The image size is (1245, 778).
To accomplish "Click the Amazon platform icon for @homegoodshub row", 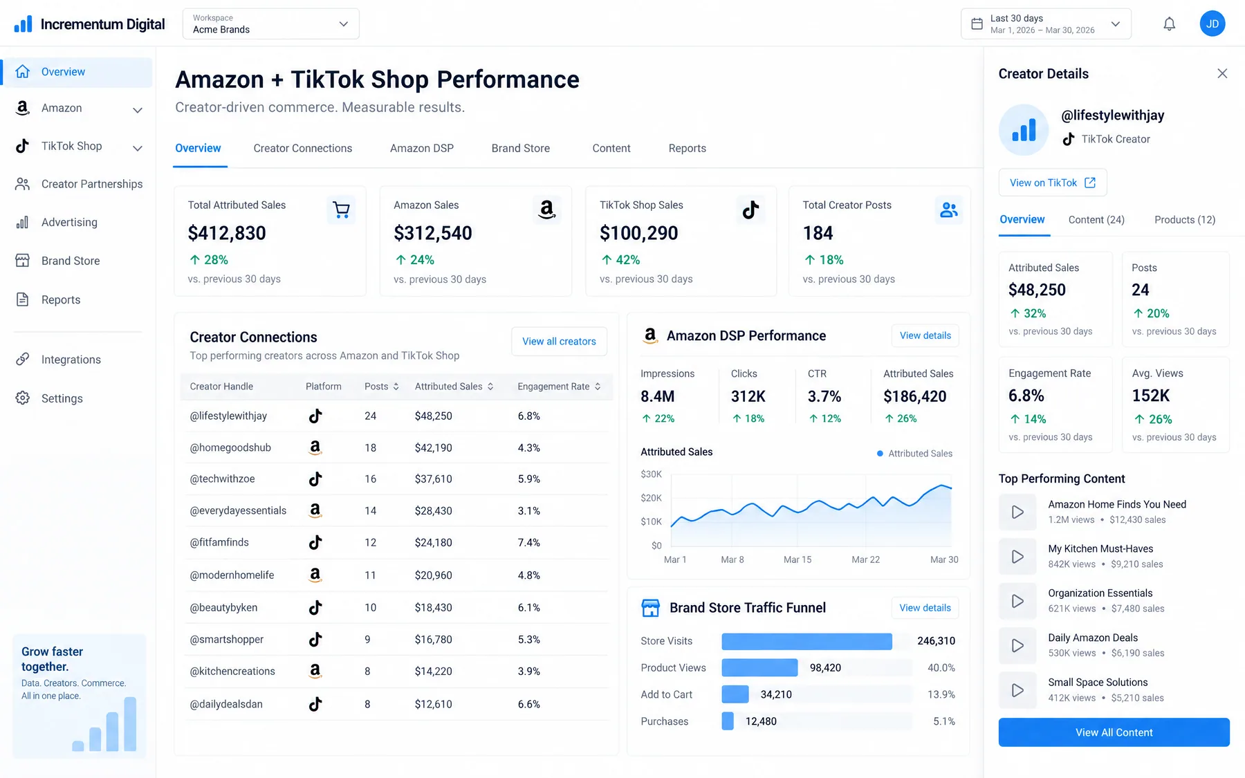I will click(x=315, y=447).
